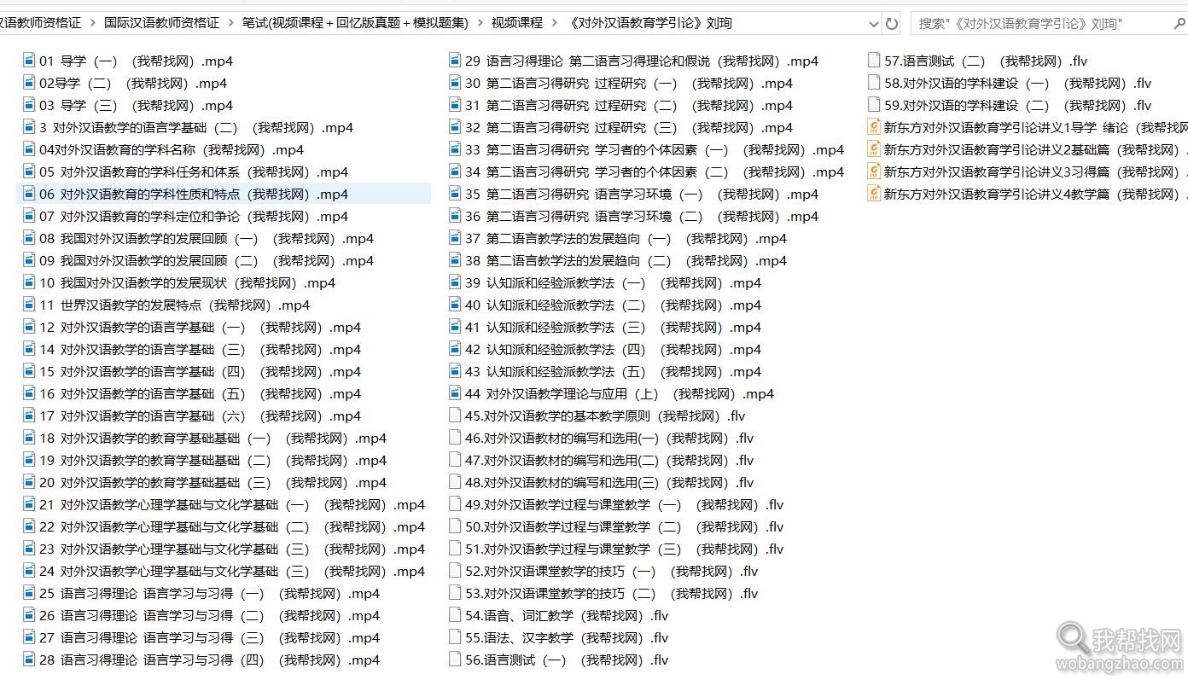Select the icon for 28 语言习得理论 语言学习与习得（四）
Image resolution: width=1188 pixels, height=680 pixels.
click(x=29, y=660)
